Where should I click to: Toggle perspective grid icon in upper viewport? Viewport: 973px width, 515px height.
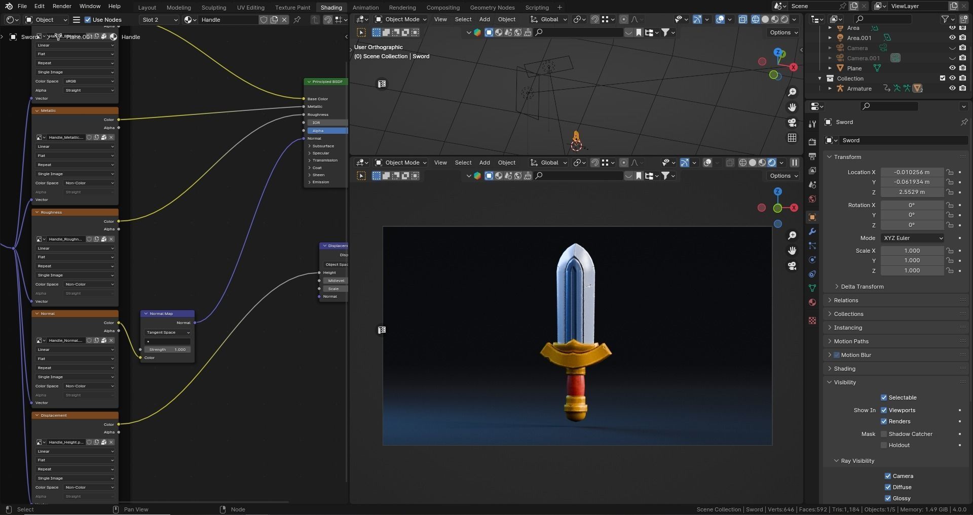point(792,138)
